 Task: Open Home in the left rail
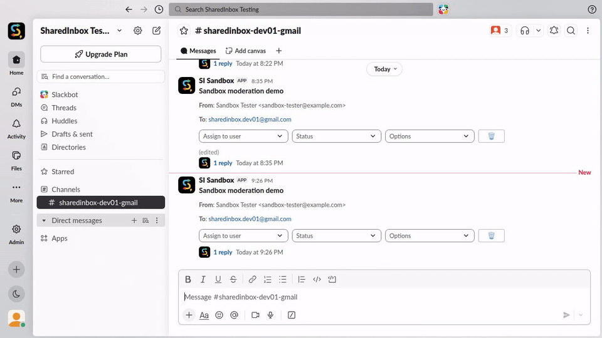coord(16,64)
